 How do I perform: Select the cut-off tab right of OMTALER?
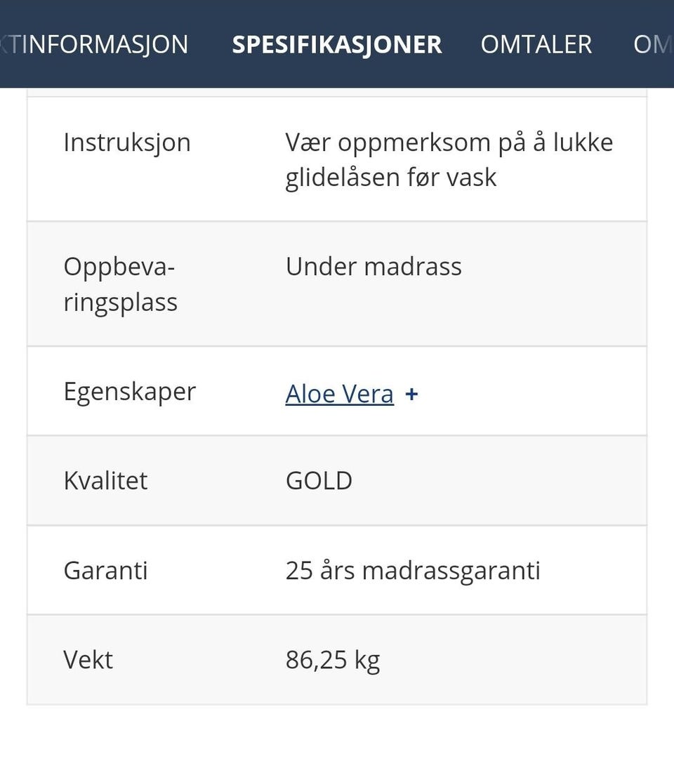pyautogui.click(x=653, y=45)
